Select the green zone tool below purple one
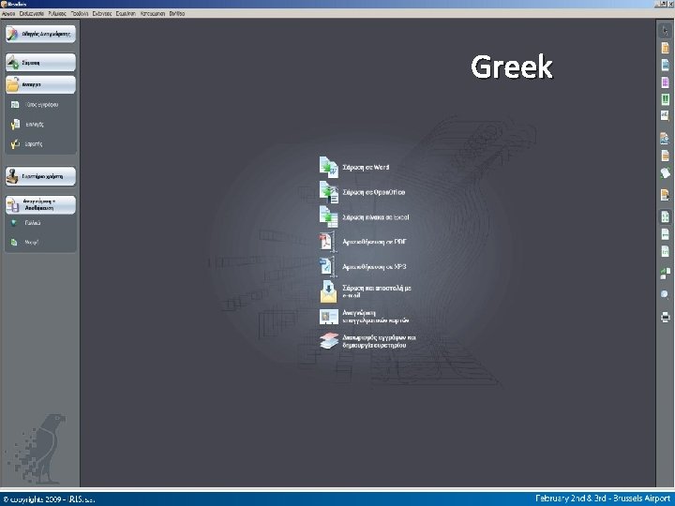Screen dimensions: 675x506 coord(665,99)
